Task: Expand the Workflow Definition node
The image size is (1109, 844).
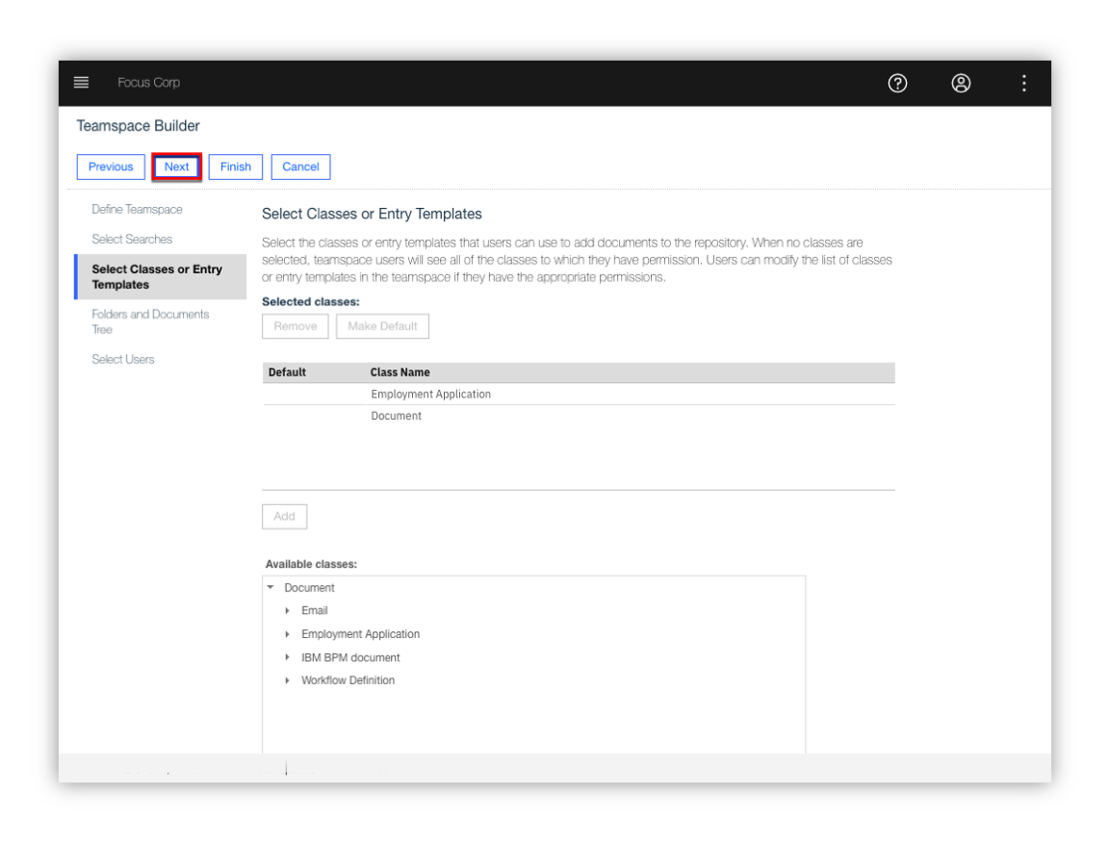Action: [x=287, y=680]
